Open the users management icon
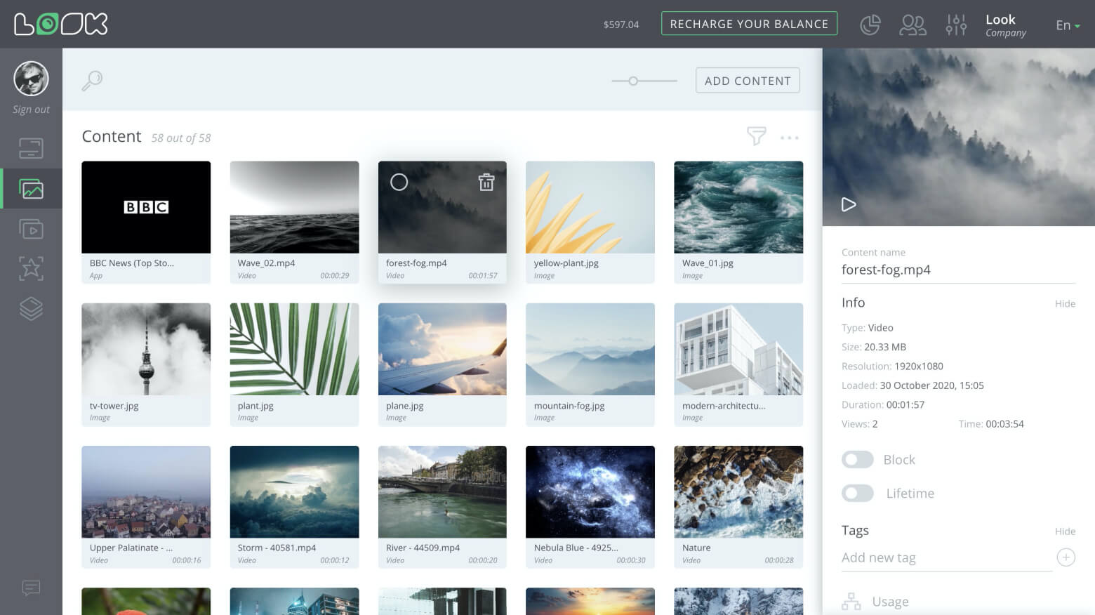This screenshot has height=615, width=1095. (912, 25)
